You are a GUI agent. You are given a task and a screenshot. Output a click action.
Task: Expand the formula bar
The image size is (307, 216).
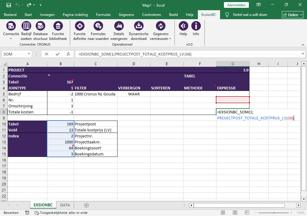tap(303, 54)
